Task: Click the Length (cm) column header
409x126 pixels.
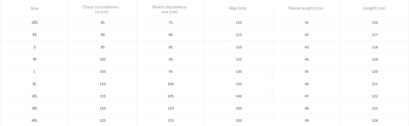Action: [374, 8]
